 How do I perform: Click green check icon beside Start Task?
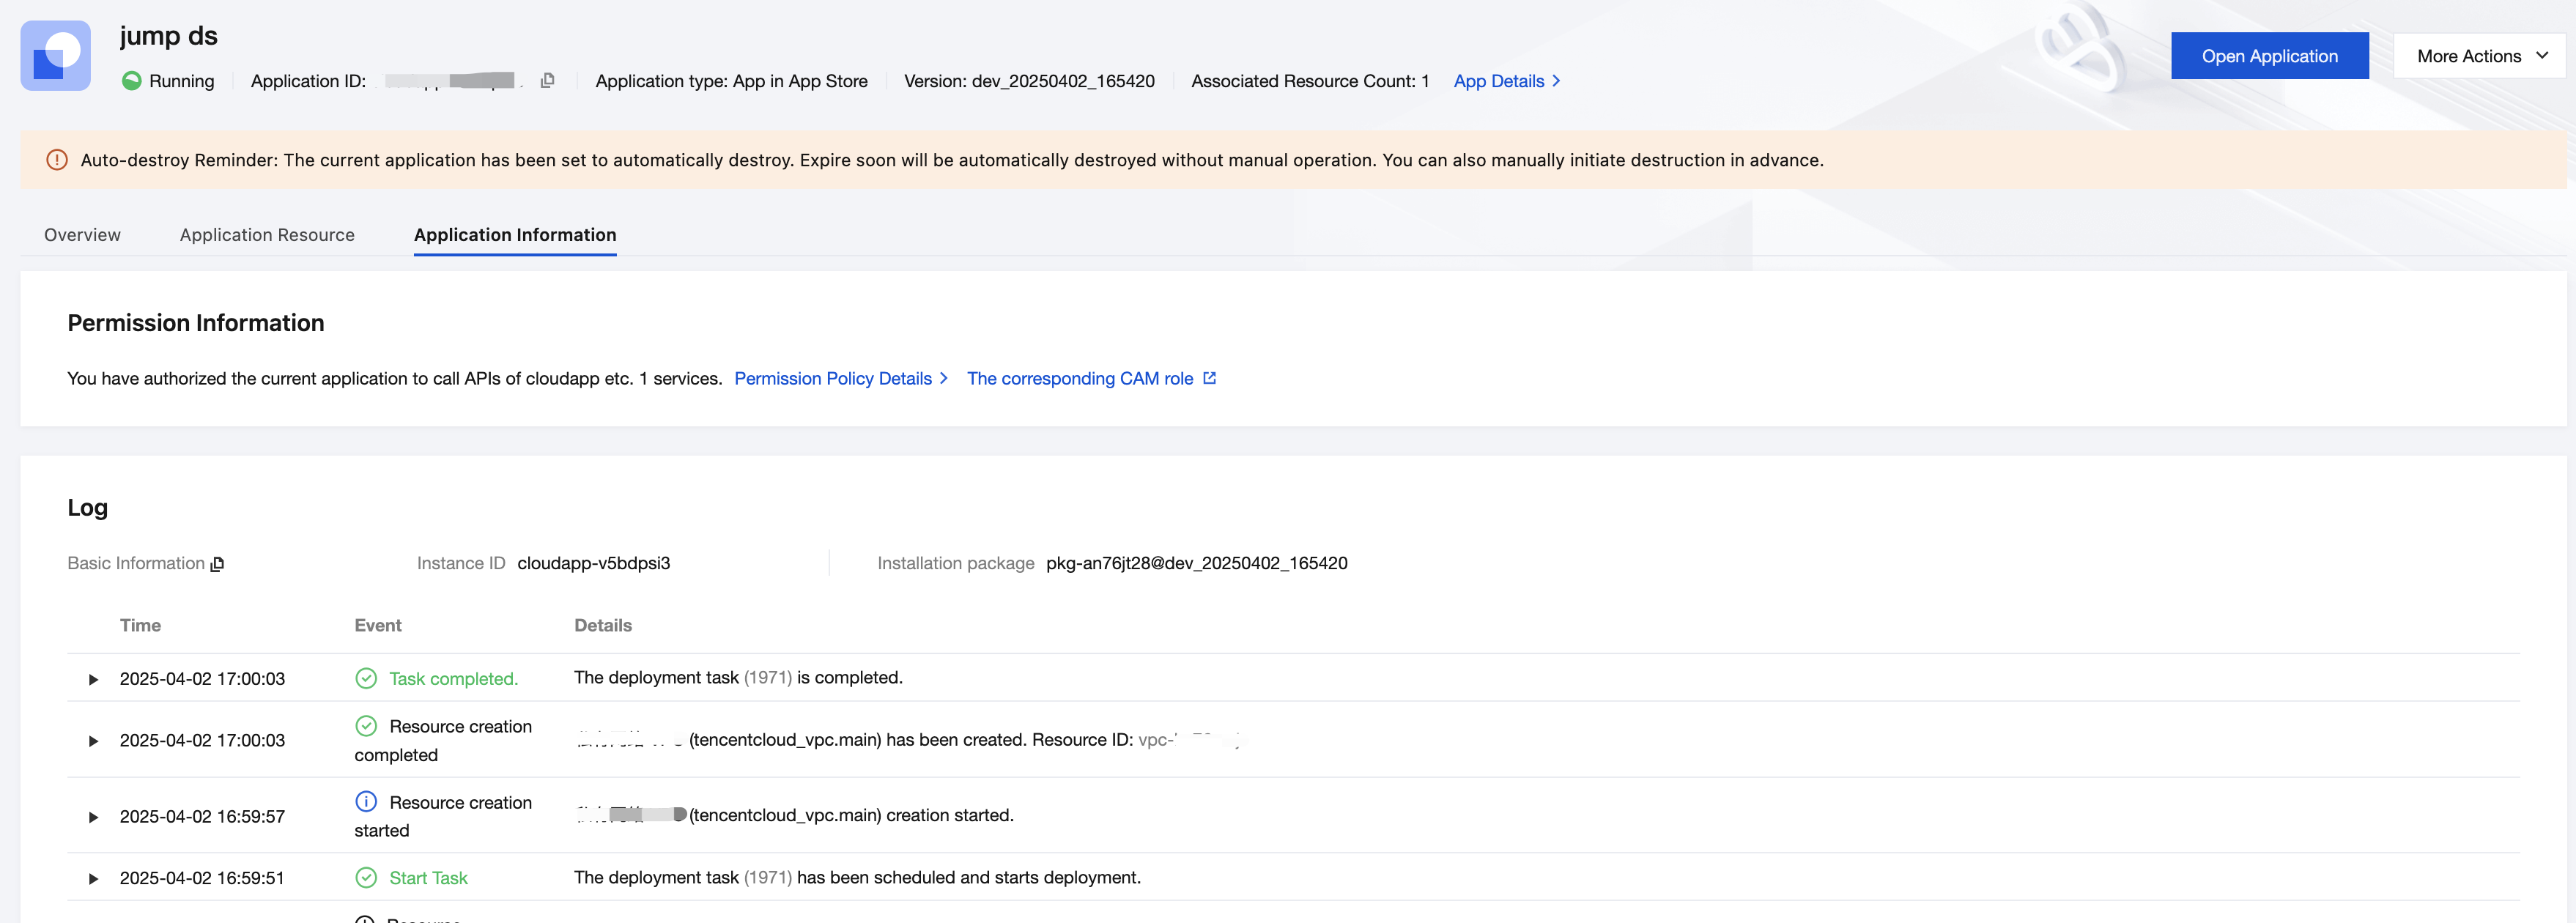pos(366,878)
